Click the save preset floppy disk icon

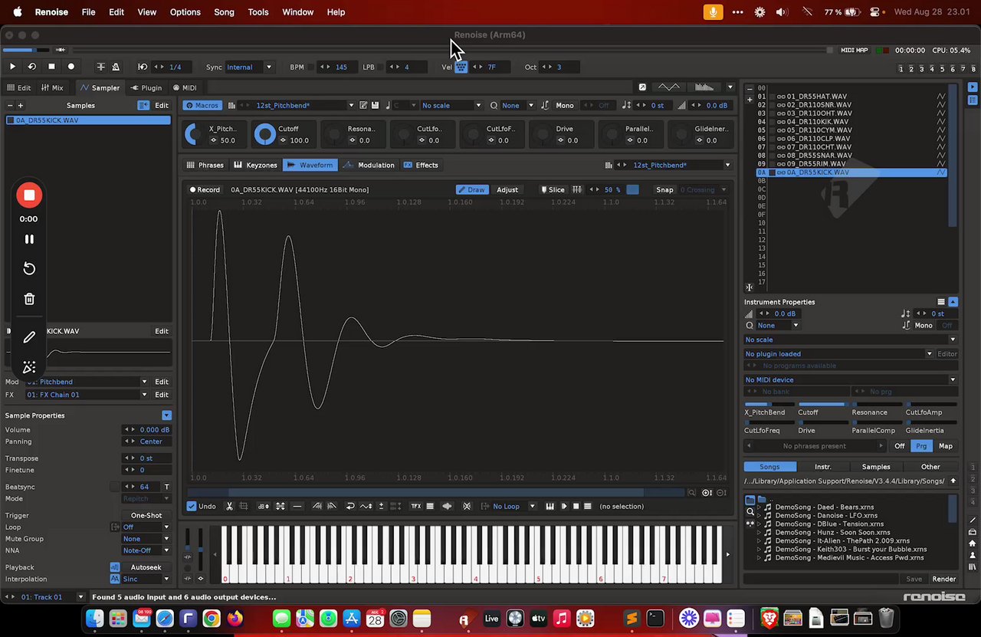pyautogui.click(x=375, y=105)
